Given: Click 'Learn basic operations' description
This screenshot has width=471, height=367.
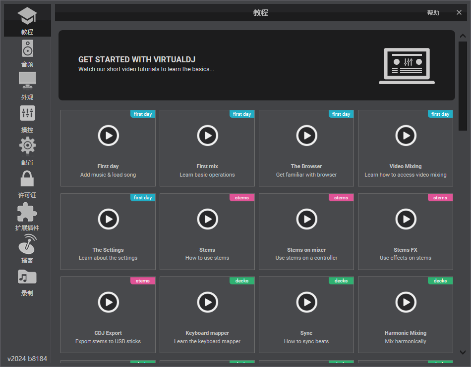Looking at the screenshot, I should coord(207,175).
